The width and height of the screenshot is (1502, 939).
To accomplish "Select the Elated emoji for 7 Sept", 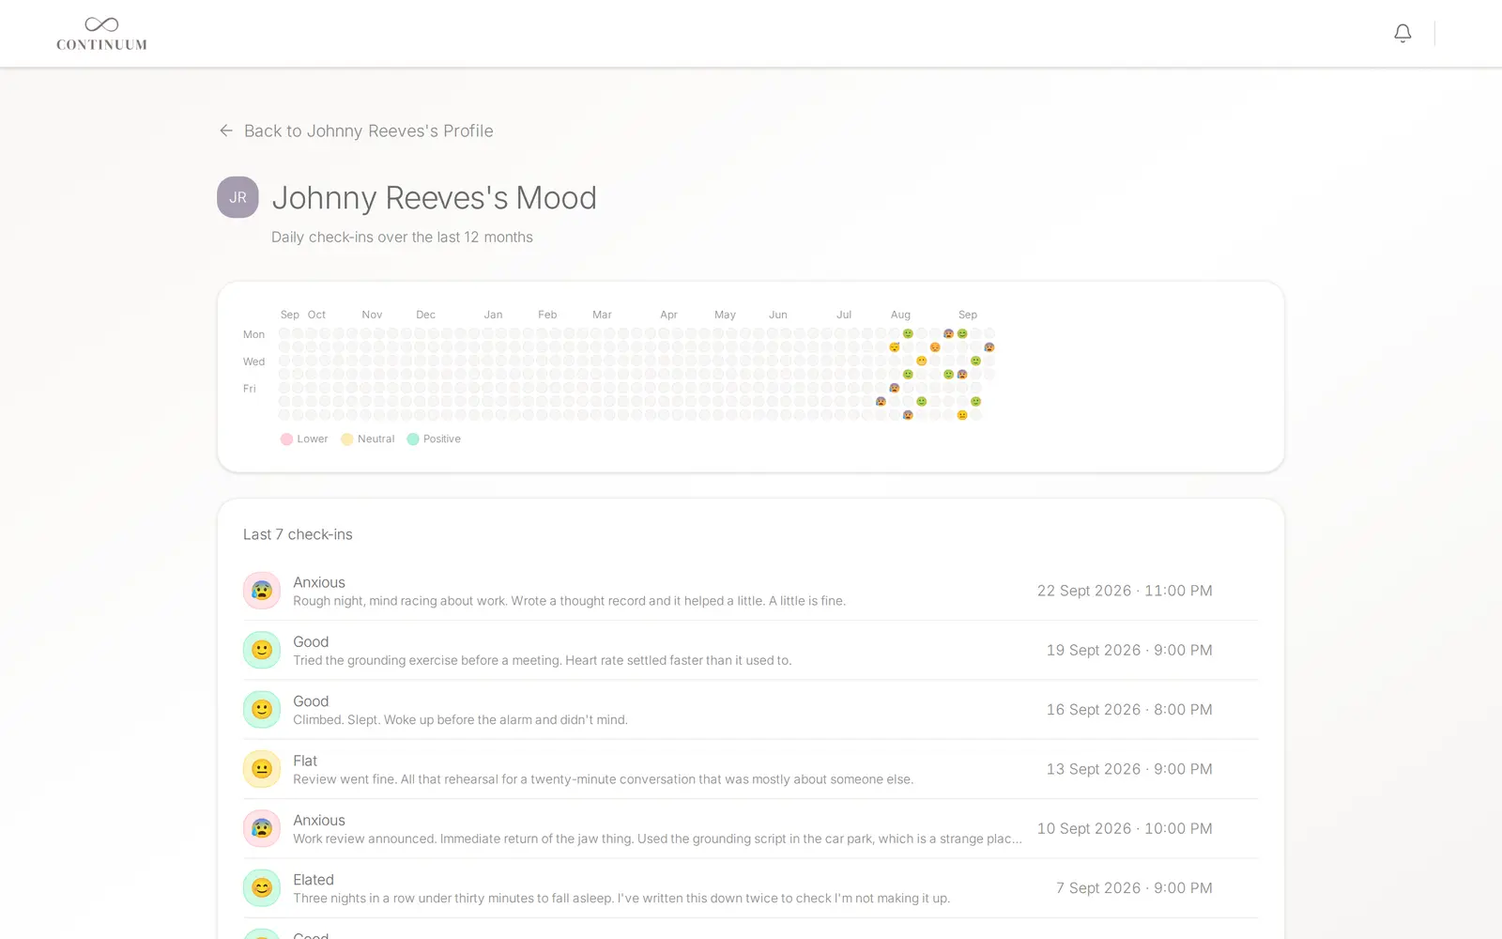I will (x=262, y=888).
